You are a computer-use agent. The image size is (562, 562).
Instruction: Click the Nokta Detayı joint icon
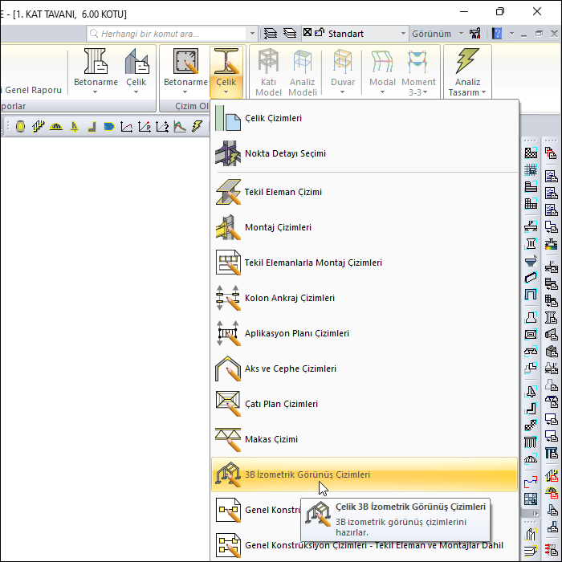tap(228, 153)
